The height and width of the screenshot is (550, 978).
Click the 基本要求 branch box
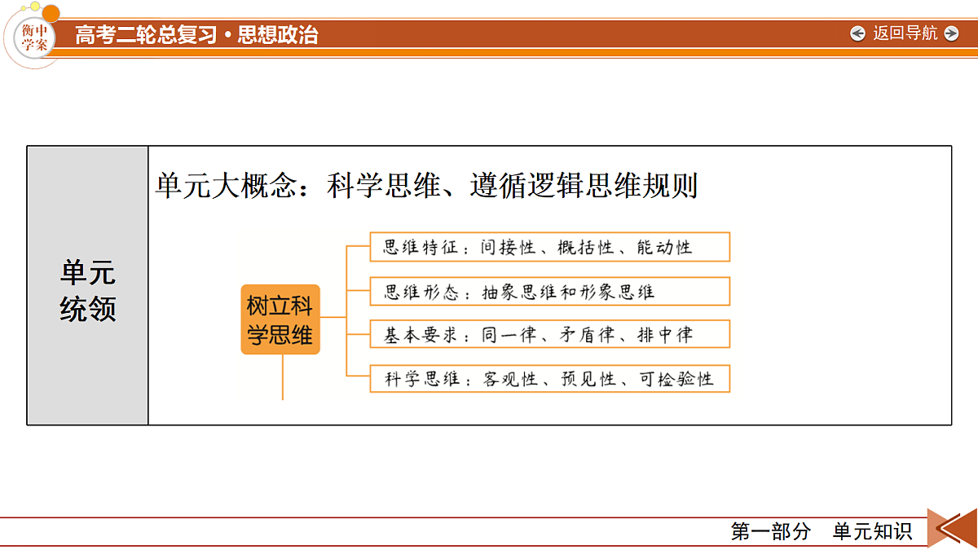click(x=550, y=334)
